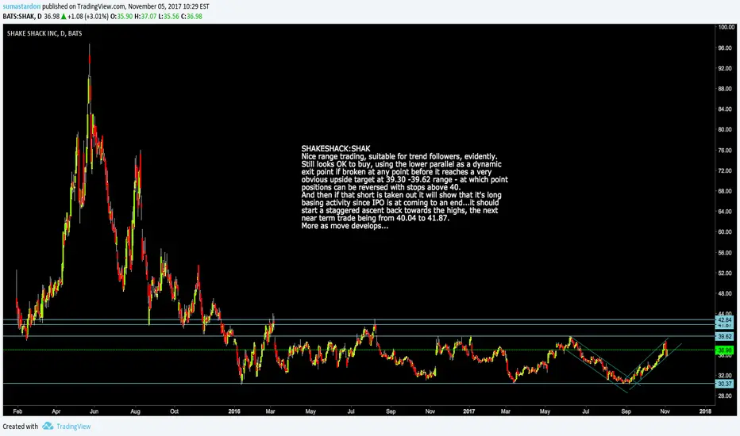Click the November 05, 2017 10:29 EST timestamp
740x436 pixels.
[x=168, y=6]
